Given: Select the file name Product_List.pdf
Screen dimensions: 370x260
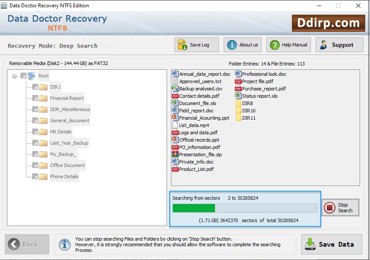Looking at the screenshot, I should [x=196, y=169].
